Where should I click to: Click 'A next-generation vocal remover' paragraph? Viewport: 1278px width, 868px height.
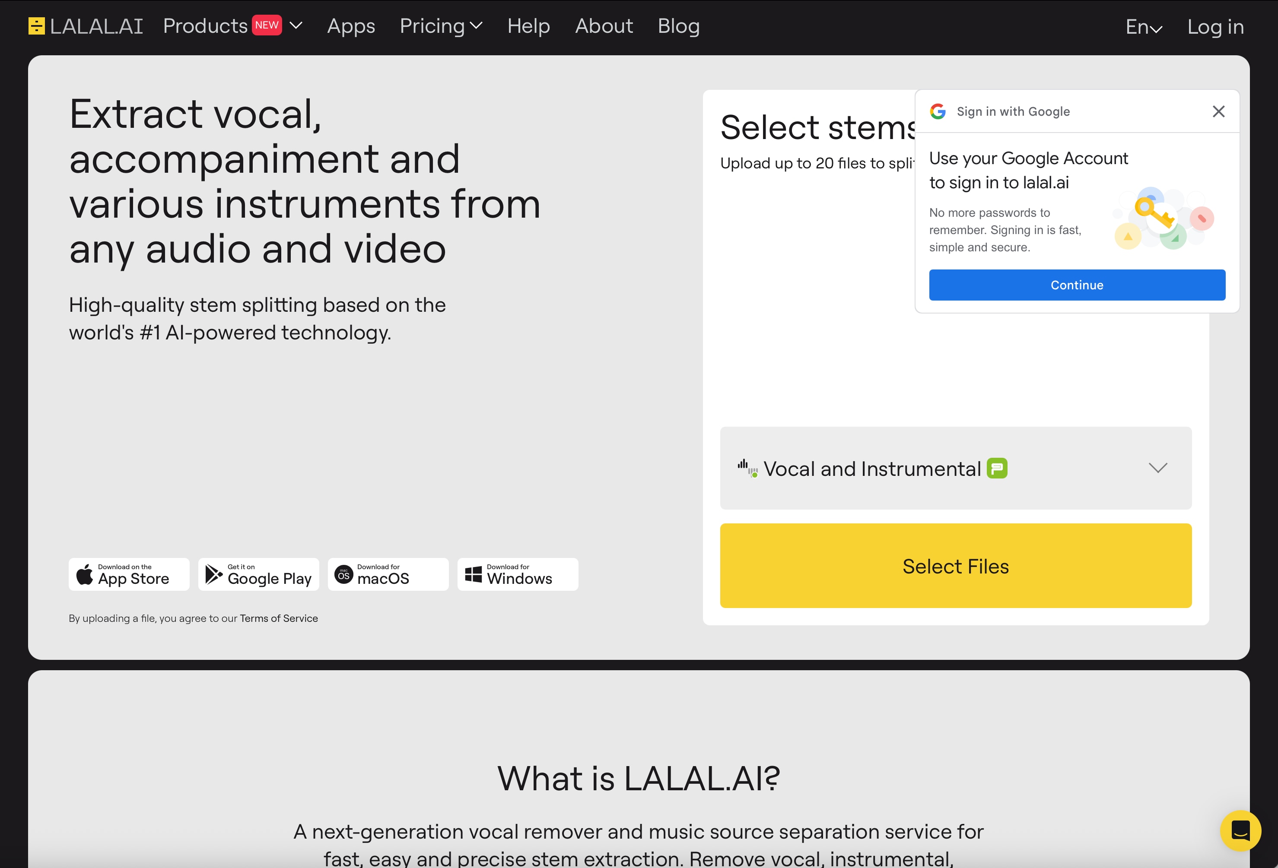coord(639,845)
